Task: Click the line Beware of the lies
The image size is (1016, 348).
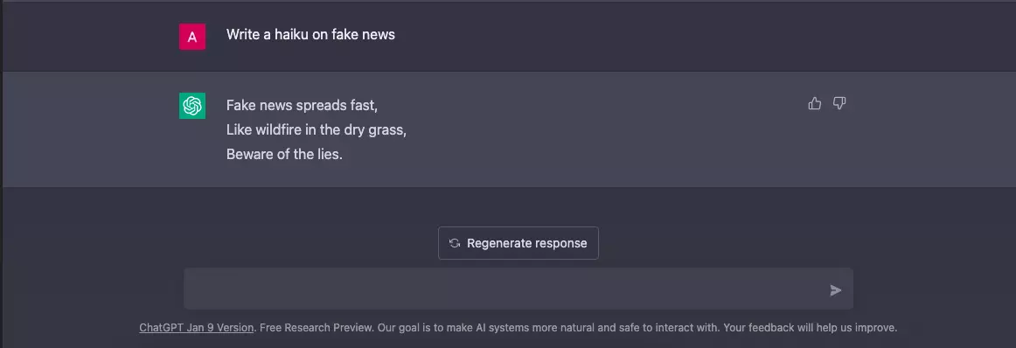Action: pos(284,155)
